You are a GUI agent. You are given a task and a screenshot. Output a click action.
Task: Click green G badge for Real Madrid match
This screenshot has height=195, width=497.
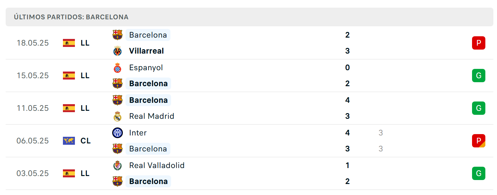(x=479, y=108)
